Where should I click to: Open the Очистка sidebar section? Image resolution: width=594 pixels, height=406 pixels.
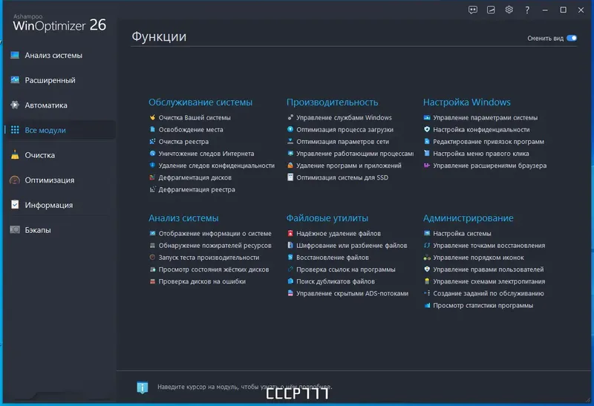(40, 155)
